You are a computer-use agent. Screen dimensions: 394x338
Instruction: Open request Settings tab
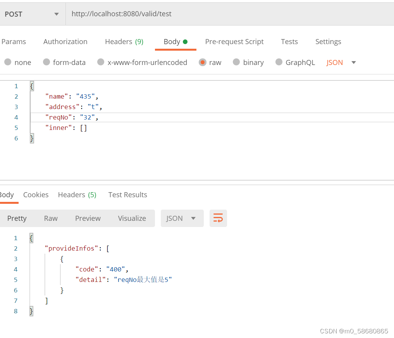pos(328,42)
